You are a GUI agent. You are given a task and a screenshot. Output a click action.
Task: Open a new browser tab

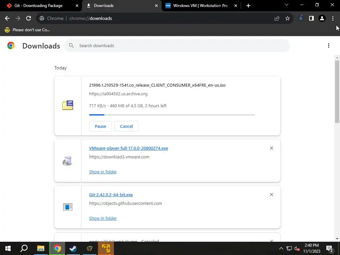click(248, 6)
